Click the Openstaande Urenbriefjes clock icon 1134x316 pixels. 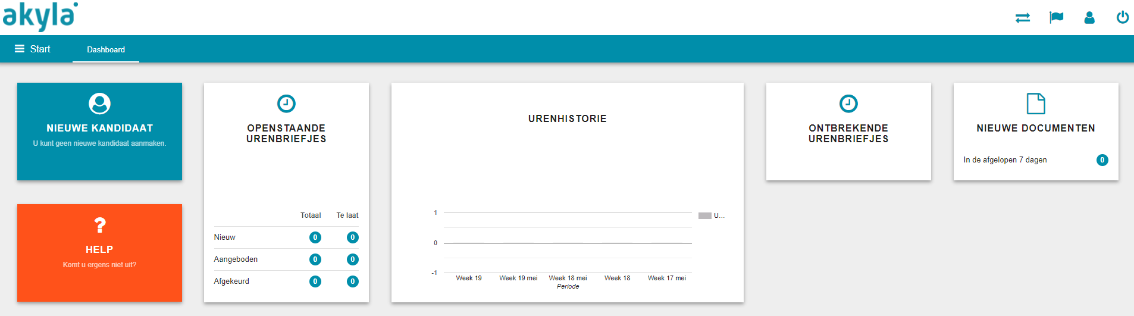tap(286, 104)
